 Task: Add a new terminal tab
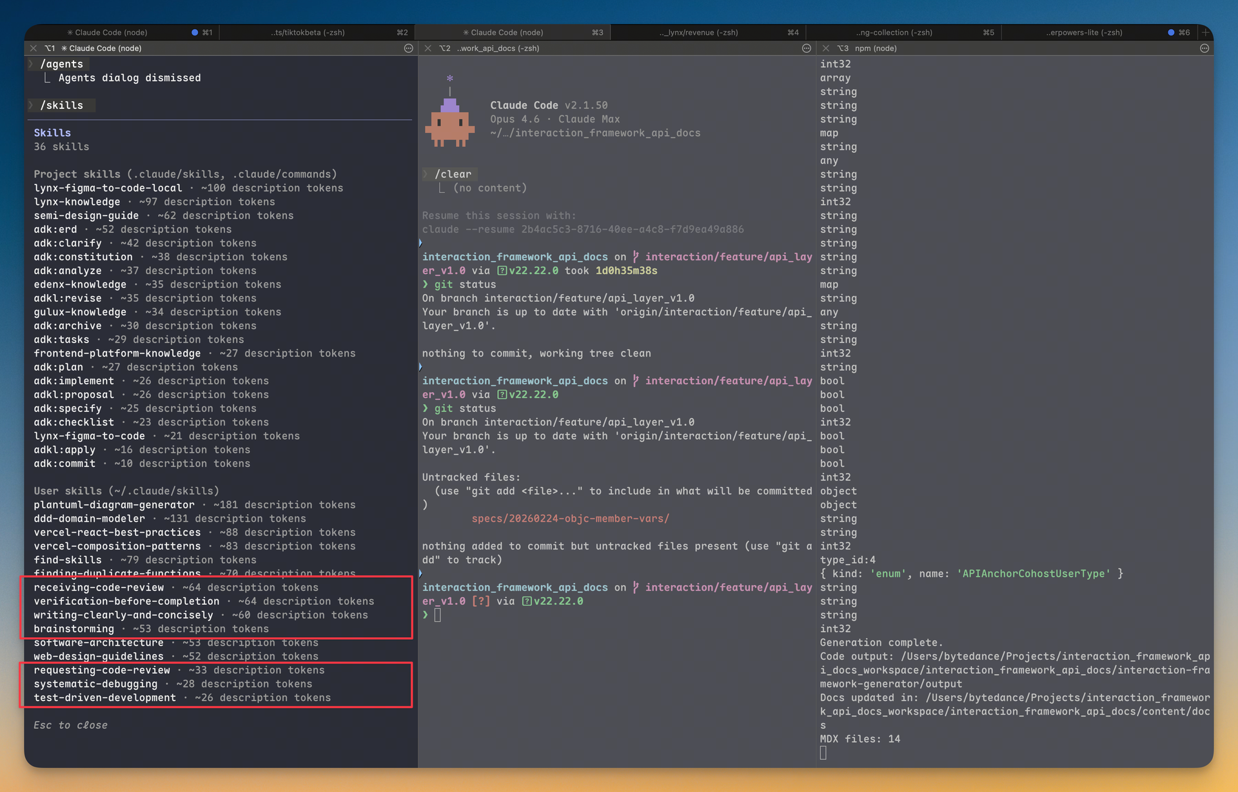pos(1205,32)
